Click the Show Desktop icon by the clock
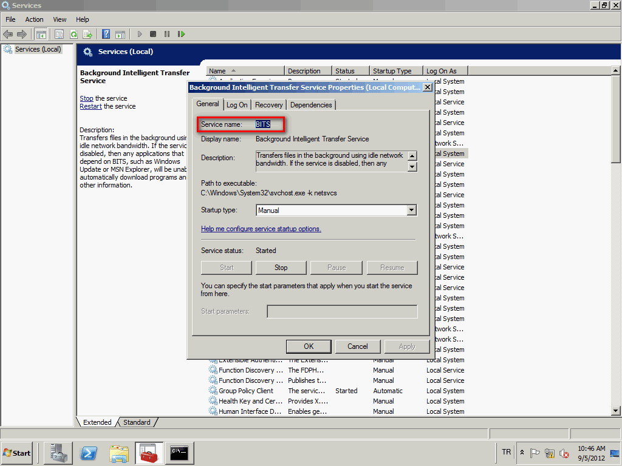The image size is (622, 466). [615, 453]
